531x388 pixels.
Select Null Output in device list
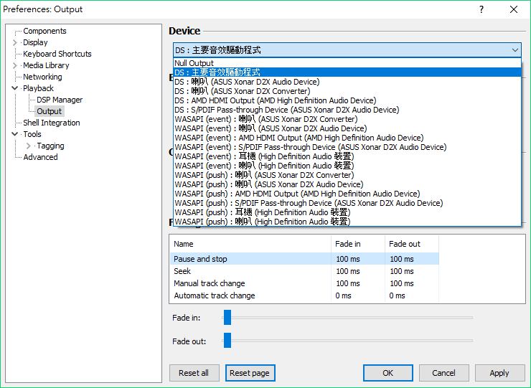(347, 63)
